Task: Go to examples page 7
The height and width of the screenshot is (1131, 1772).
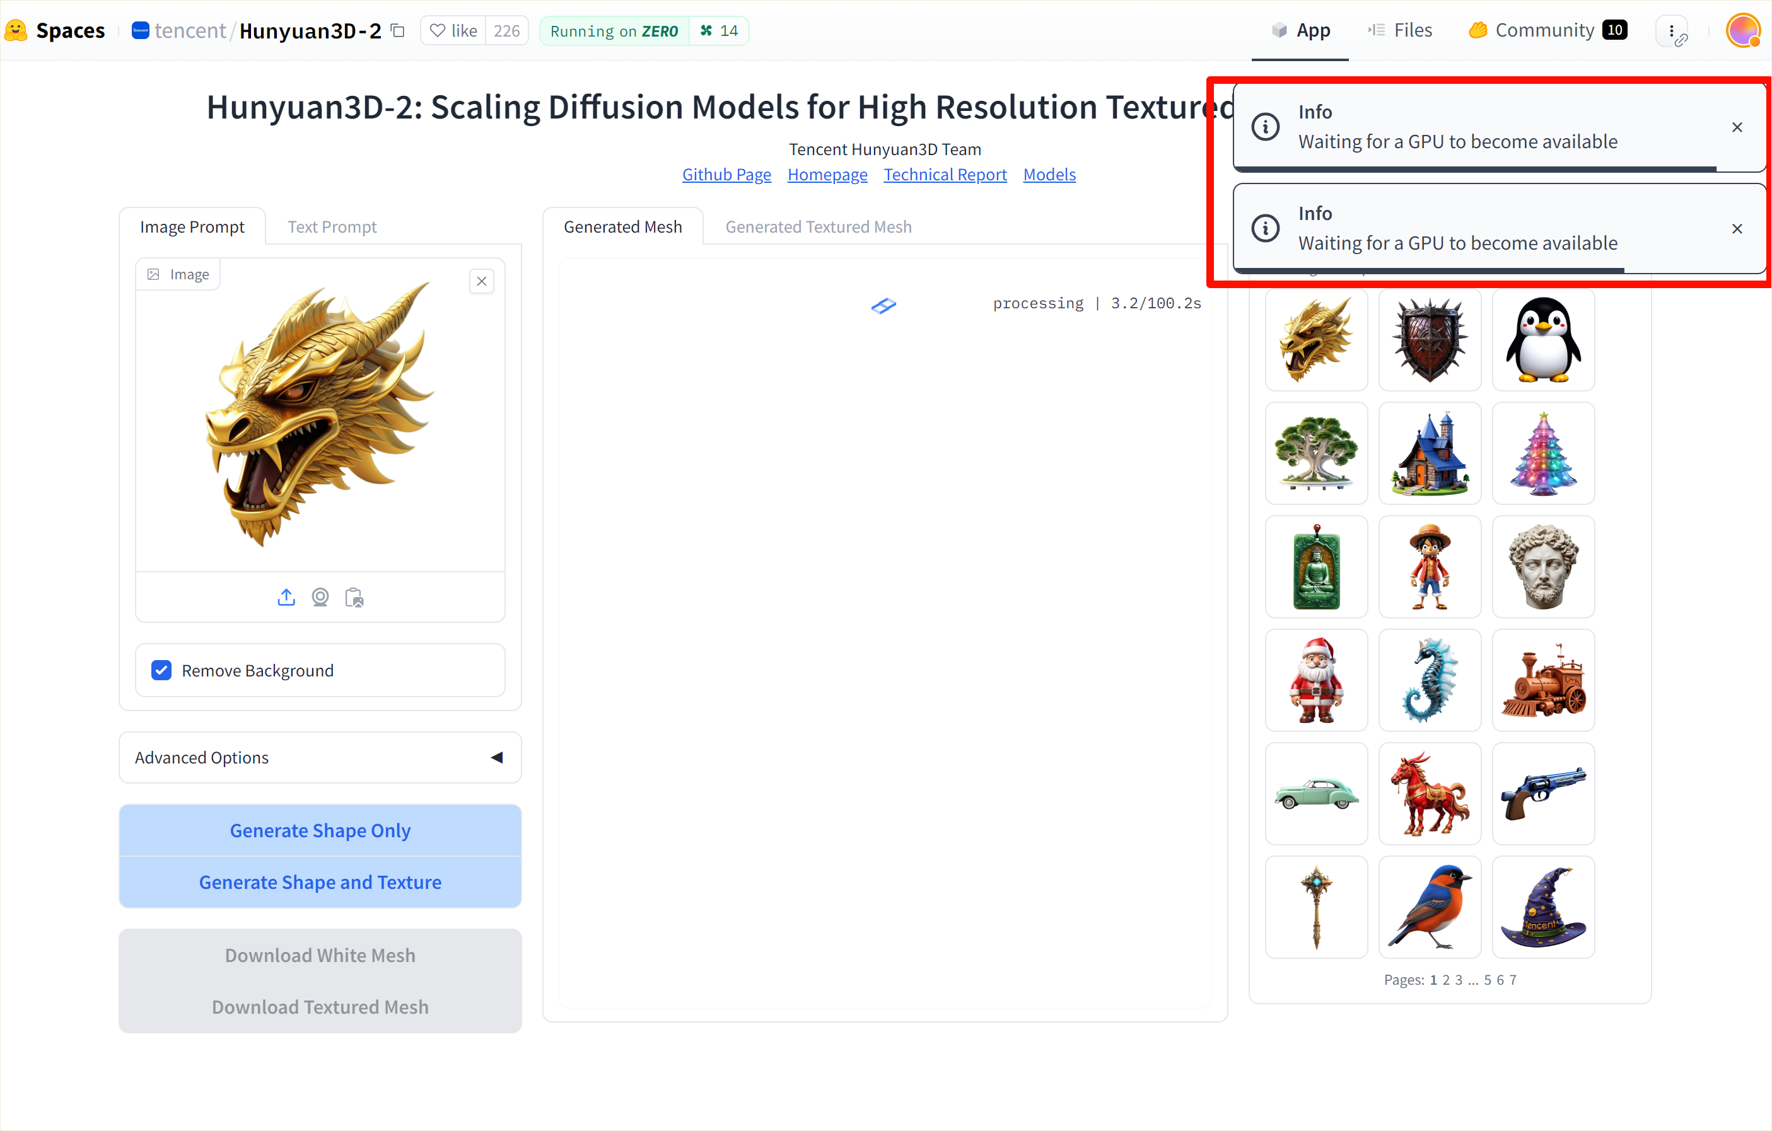Action: tap(1512, 980)
